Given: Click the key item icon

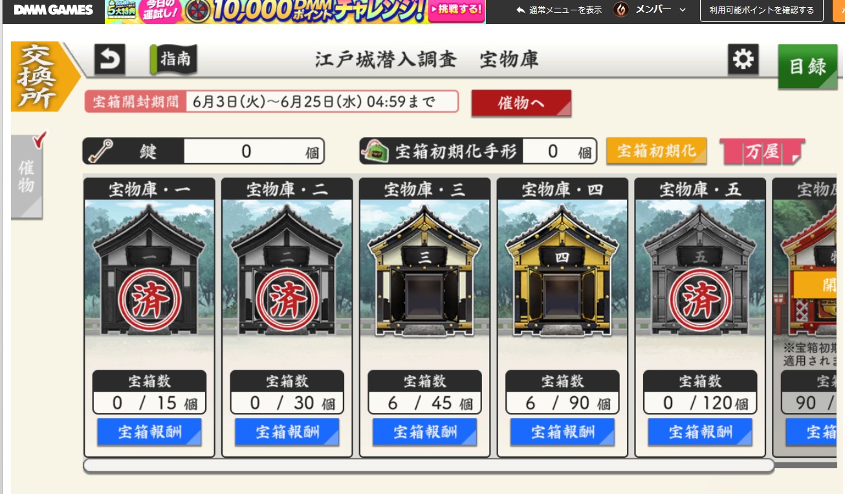Looking at the screenshot, I should coord(100,152).
